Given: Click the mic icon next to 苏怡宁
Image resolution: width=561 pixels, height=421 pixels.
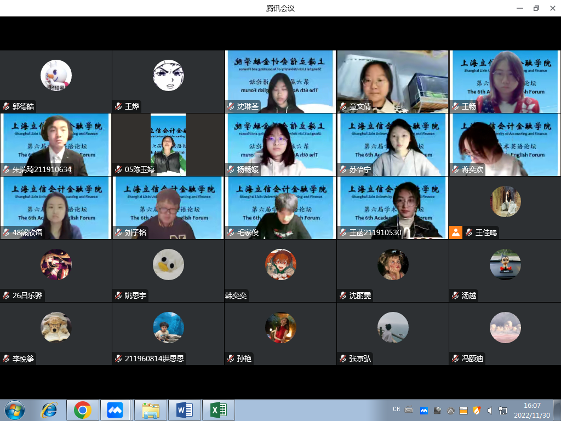Looking at the screenshot, I should (343, 170).
